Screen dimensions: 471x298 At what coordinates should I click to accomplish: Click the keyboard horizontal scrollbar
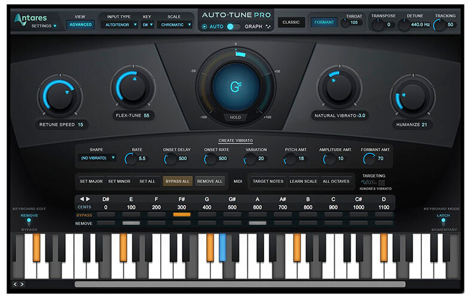pyautogui.click(x=240, y=284)
